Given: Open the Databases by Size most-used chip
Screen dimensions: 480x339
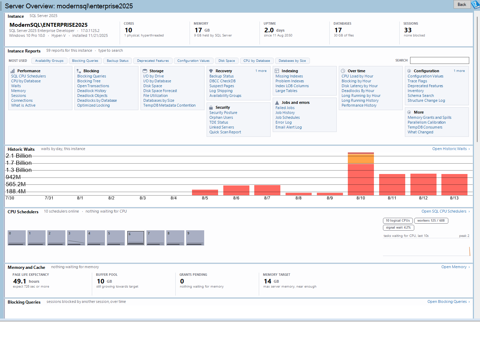Looking at the screenshot, I should (292, 61).
